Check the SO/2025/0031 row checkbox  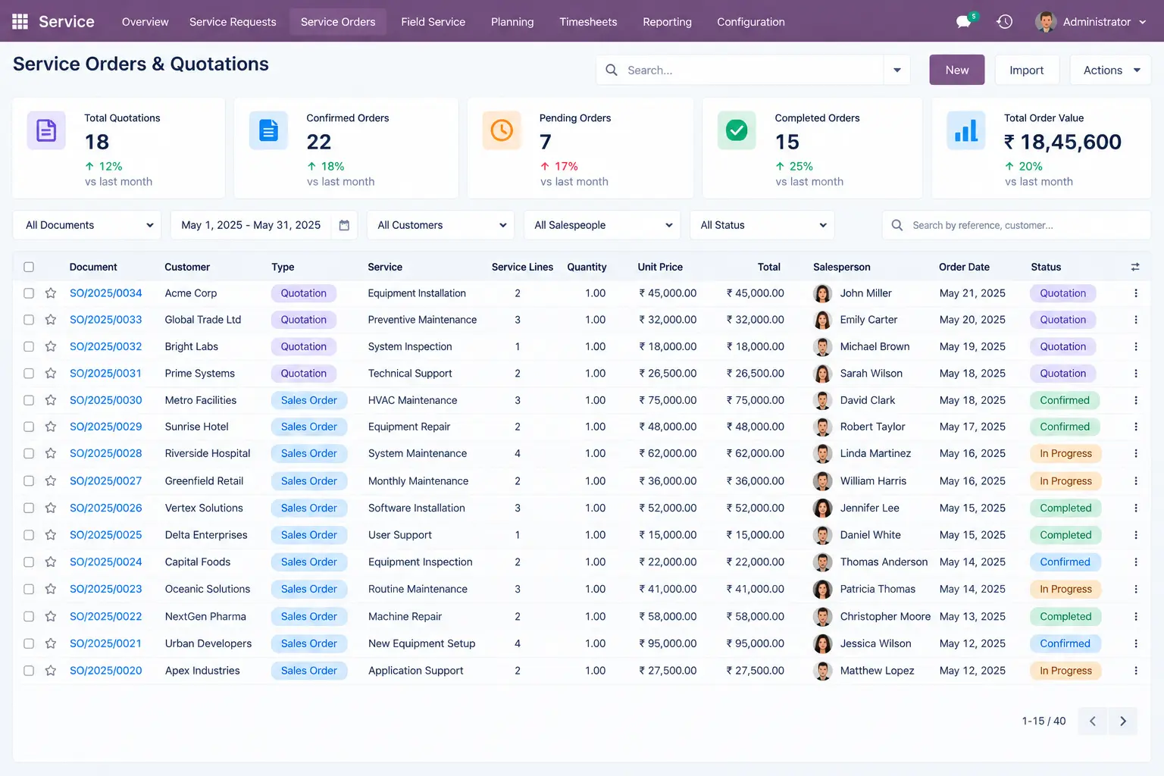29,374
